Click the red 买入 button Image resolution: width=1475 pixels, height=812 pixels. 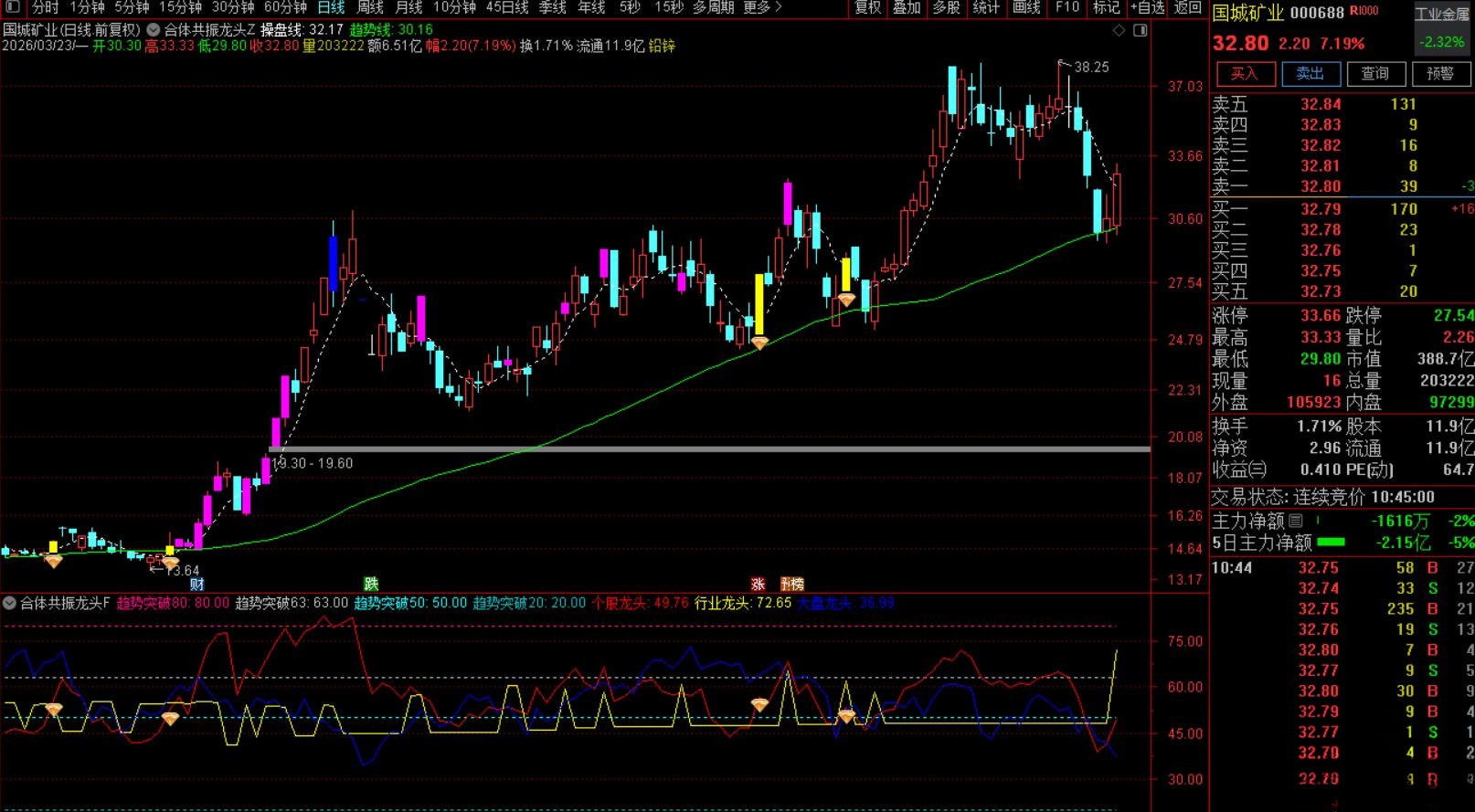[1244, 74]
